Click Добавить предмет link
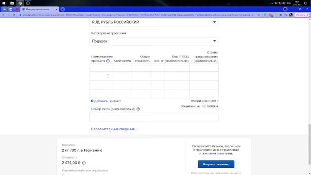The width and height of the screenshot is (311, 175). click(x=106, y=101)
